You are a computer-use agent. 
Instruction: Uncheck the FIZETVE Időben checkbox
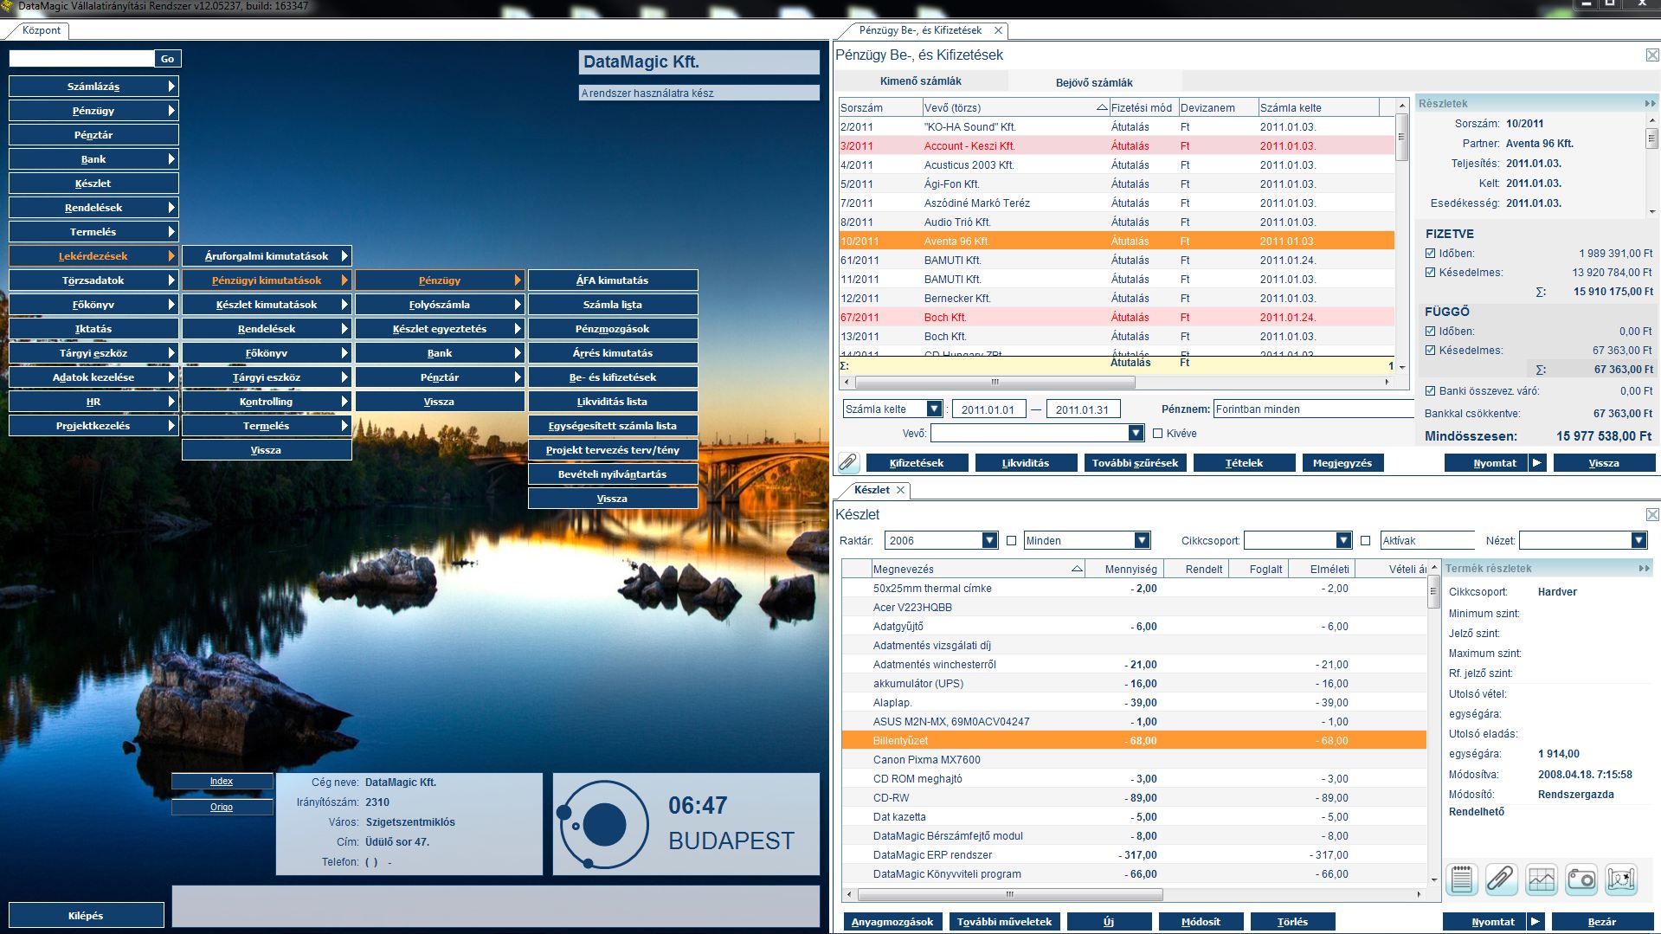[x=1431, y=254]
